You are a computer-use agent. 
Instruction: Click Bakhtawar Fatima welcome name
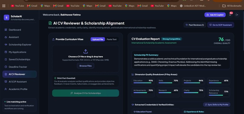71,15
